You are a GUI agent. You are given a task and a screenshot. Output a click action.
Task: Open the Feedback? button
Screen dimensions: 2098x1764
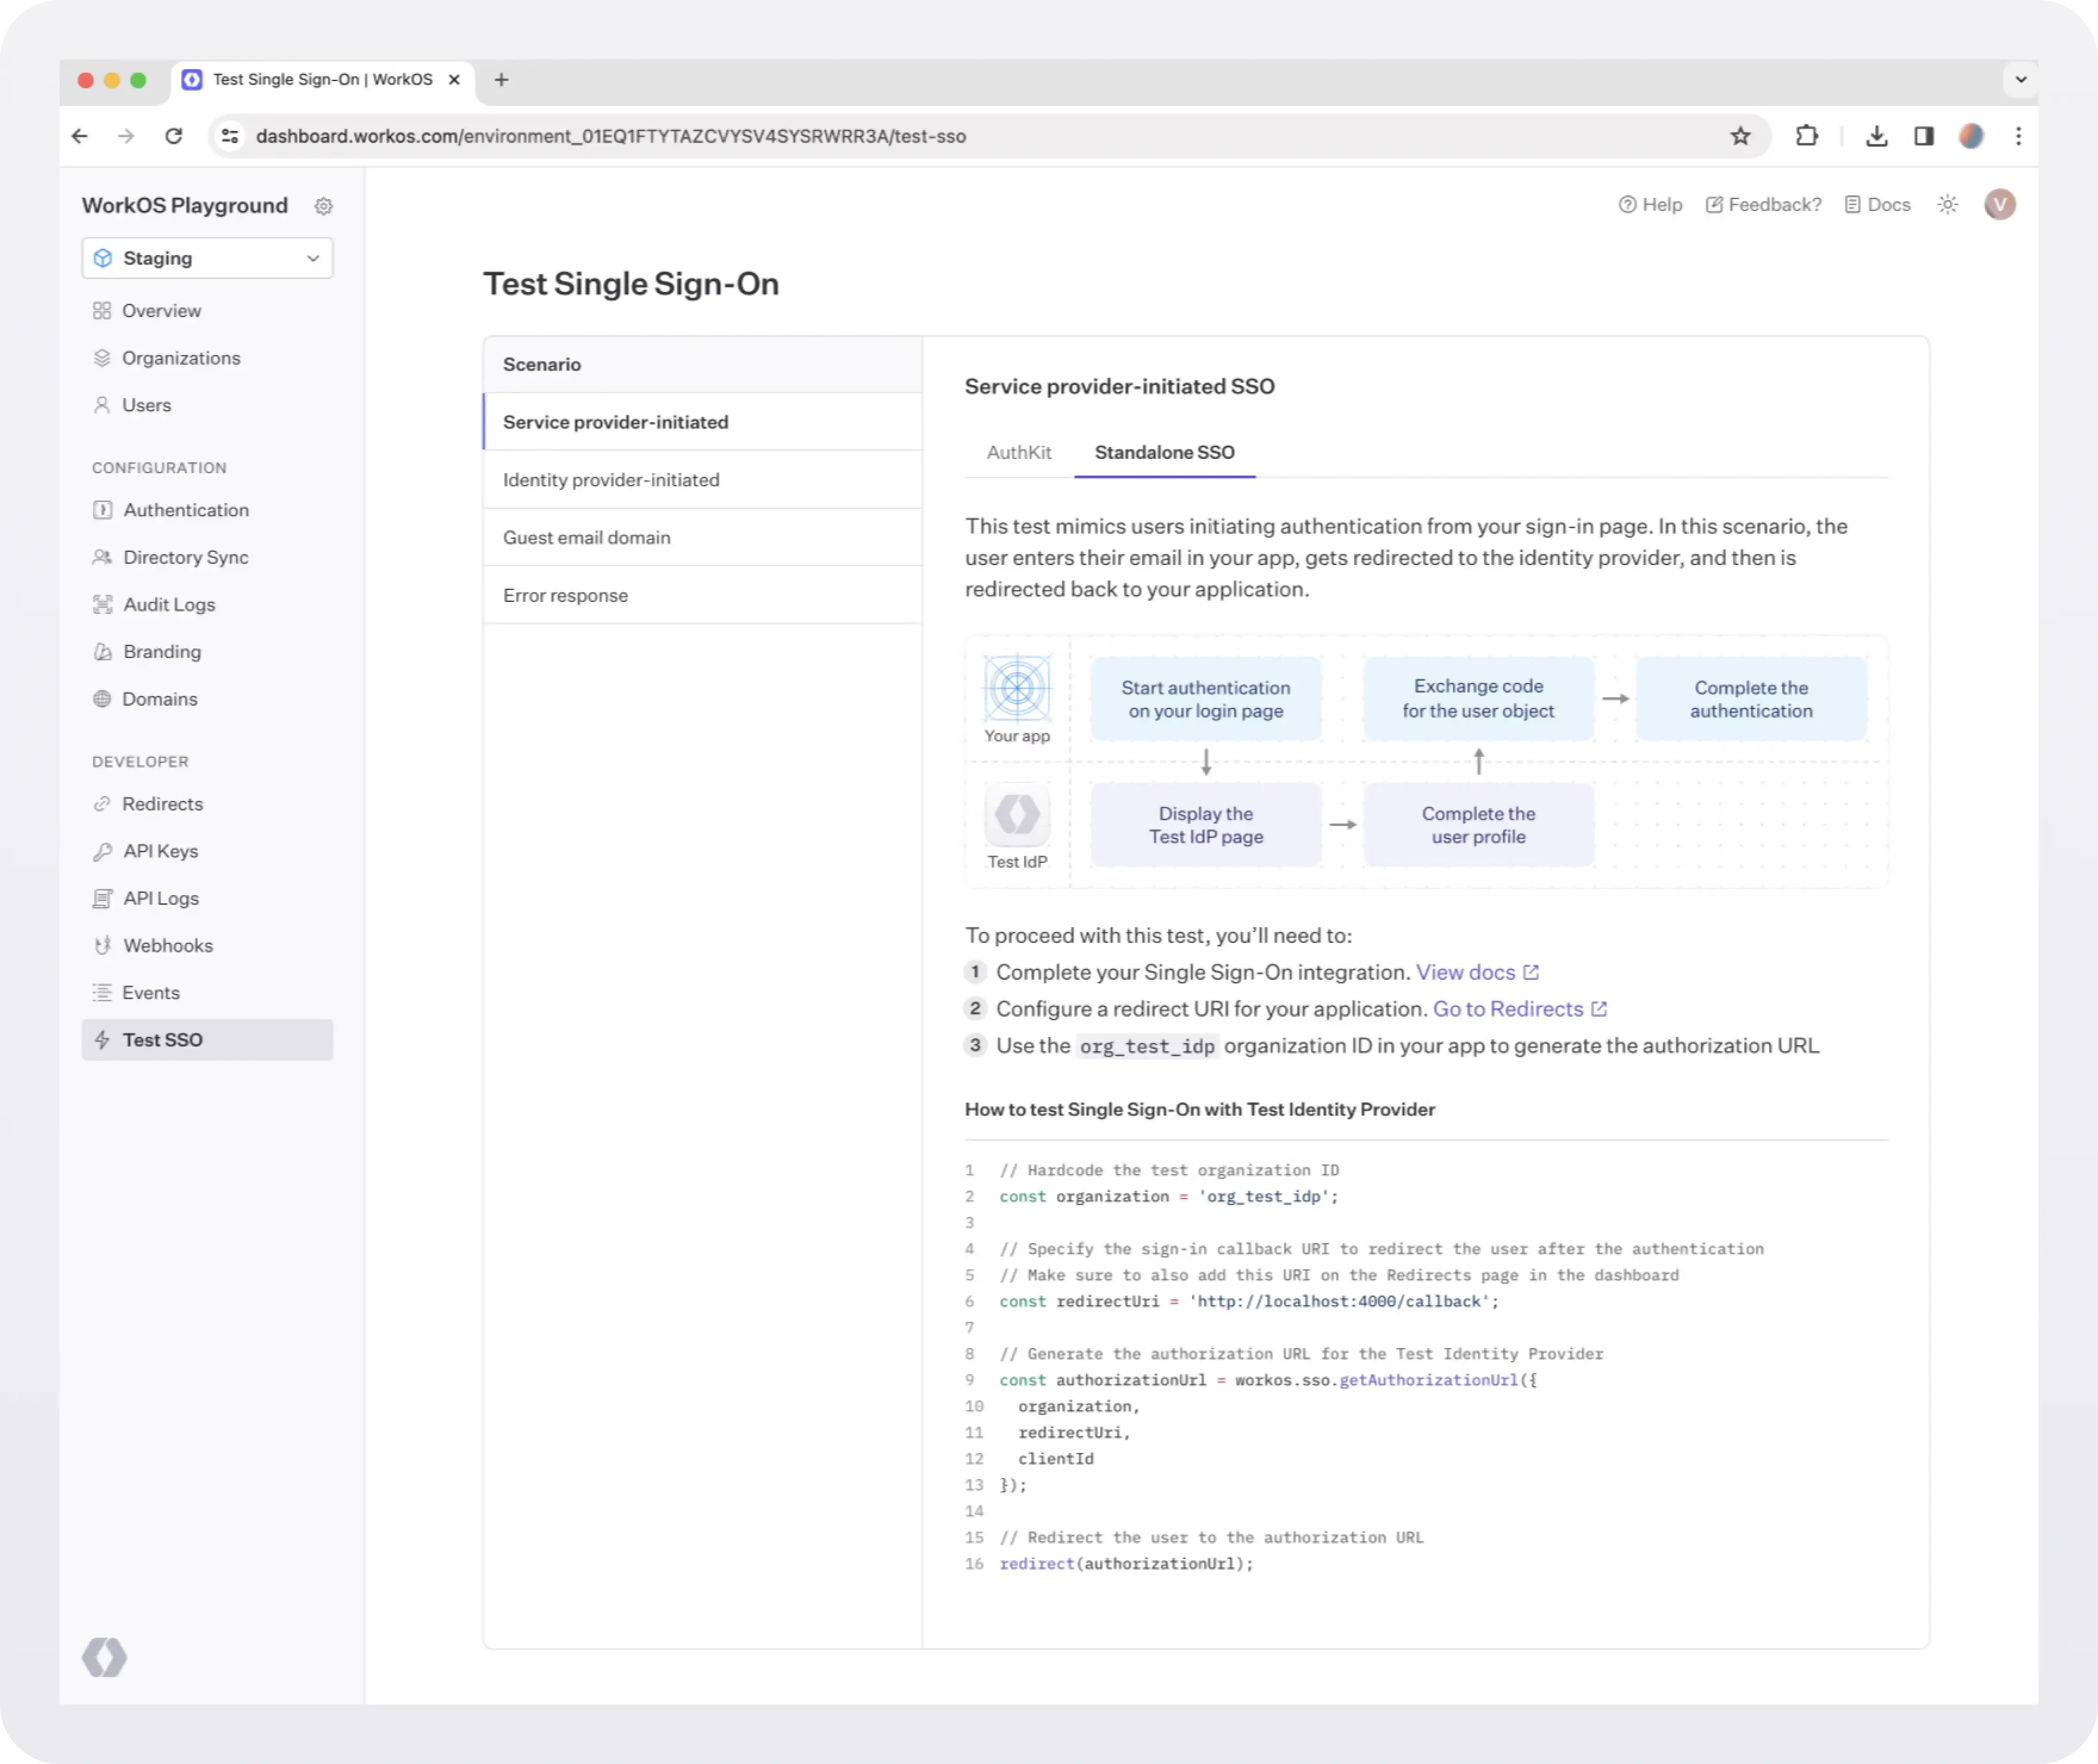click(x=1763, y=205)
